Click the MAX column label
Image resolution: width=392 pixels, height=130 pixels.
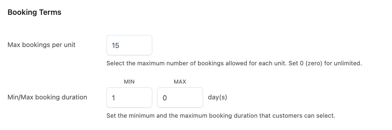pos(180,82)
